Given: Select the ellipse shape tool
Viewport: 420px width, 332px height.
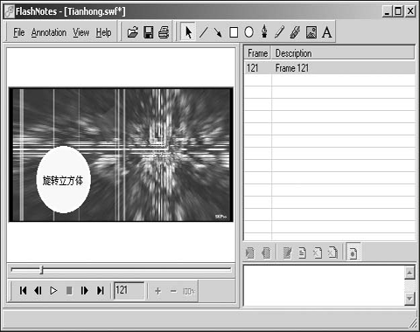Looking at the screenshot, I should pyautogui.click(x=248, y=32).
